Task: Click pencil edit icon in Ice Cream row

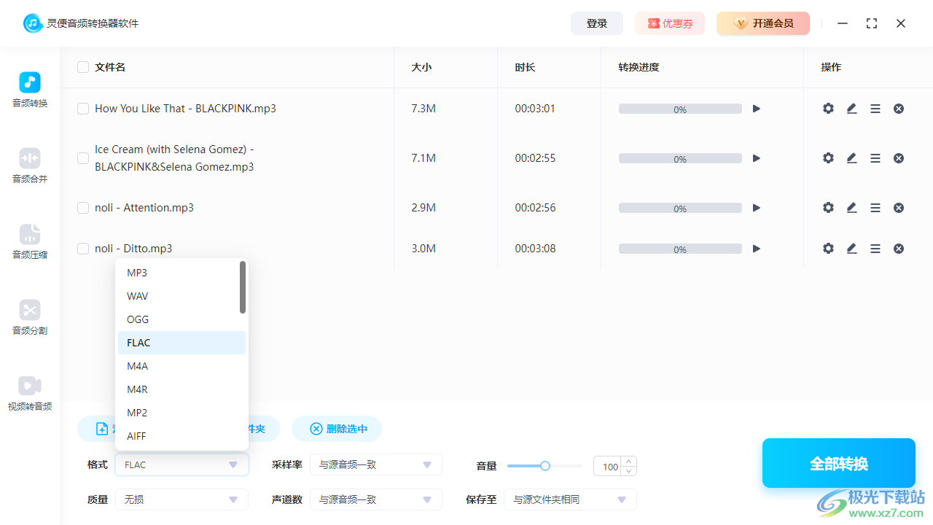Action: point(851,158)
